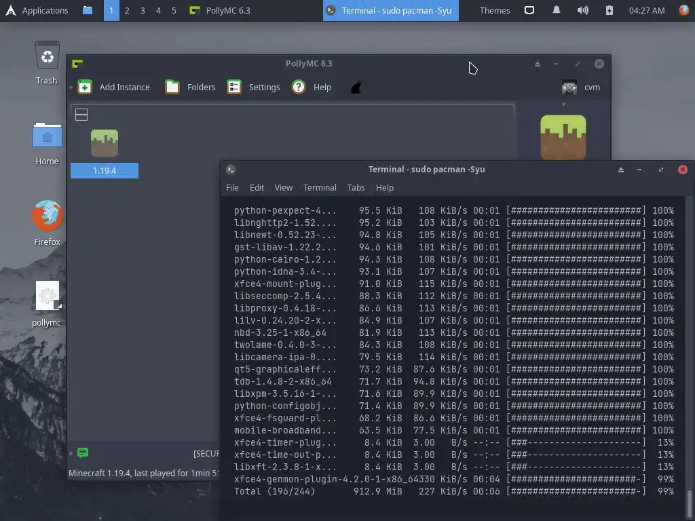
Task: Click the large grass block instance icon
Action: pos(563,137)
